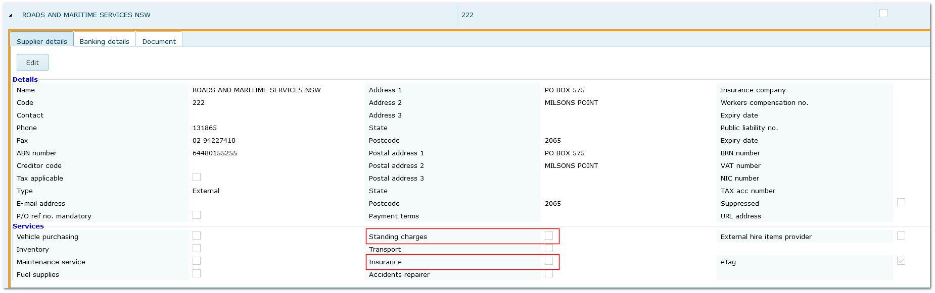Click the ABN number 64480155255
This screenshot has width=935, height=293.
[x=215, y=153]
